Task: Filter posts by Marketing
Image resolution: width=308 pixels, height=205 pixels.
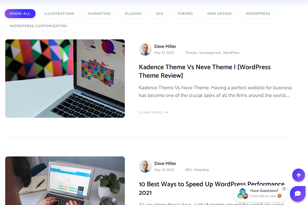Action: [x=99, y=13]
